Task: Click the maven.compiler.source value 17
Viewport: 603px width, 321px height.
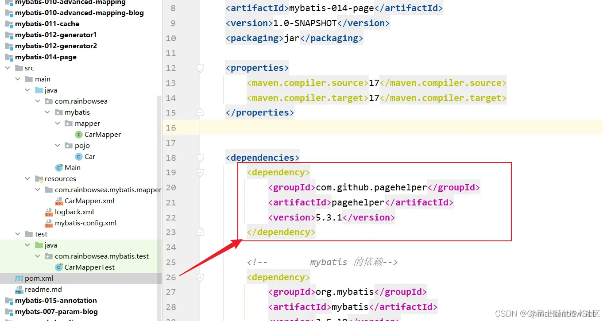Action: tap(374, 83)
